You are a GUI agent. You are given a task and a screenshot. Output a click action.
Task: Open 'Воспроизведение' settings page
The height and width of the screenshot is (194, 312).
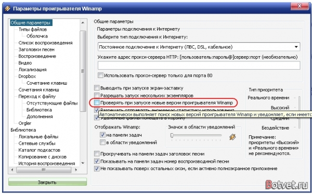[x=37, y=56]
